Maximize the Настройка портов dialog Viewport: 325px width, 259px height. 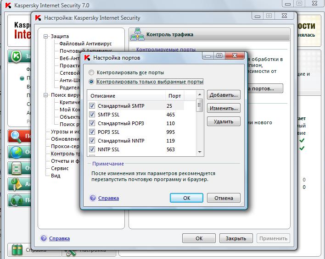219,55
